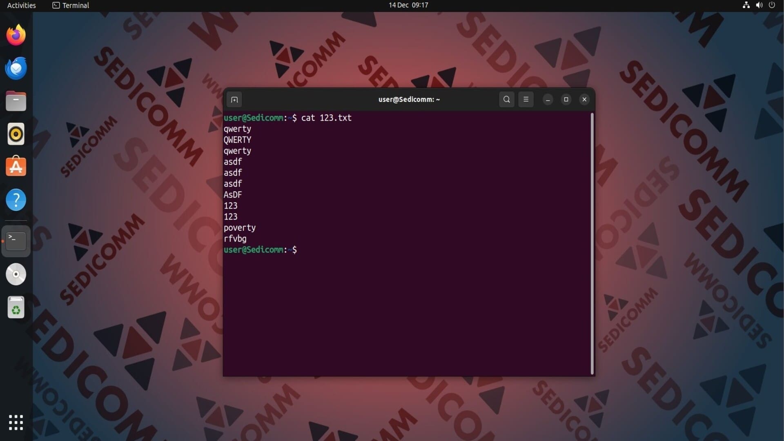Open the Help icon in dock
784x441 pixels.
[16, 200]
